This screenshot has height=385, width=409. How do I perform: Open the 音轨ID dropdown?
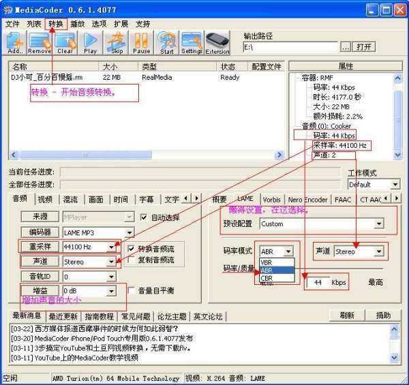tap(111, 276)
